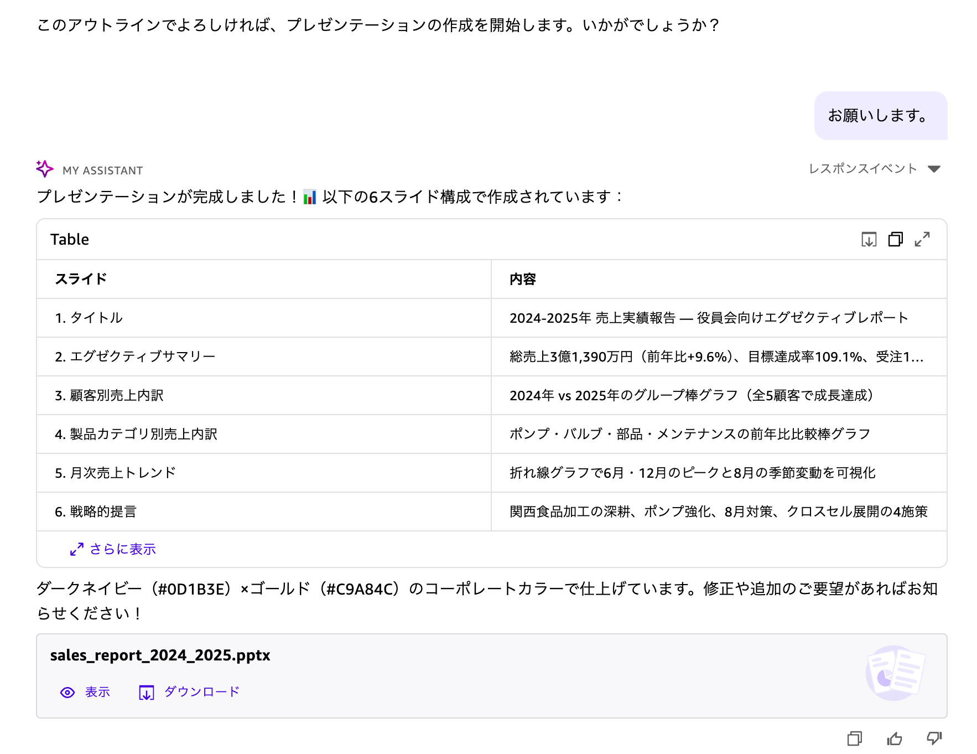Download the table using the table header icon
977x754 pixels.
pyautogui.click(x=869, y=240)
